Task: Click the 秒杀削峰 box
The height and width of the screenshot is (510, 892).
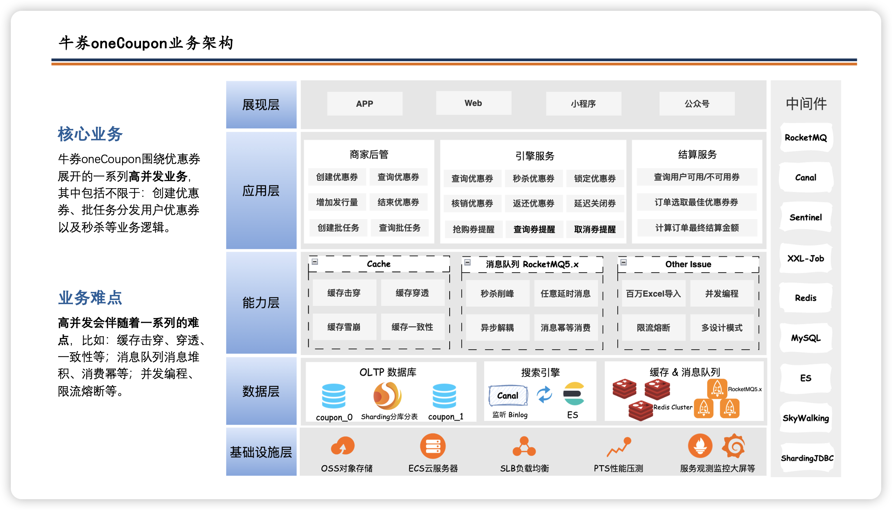Action: [498, 293]
